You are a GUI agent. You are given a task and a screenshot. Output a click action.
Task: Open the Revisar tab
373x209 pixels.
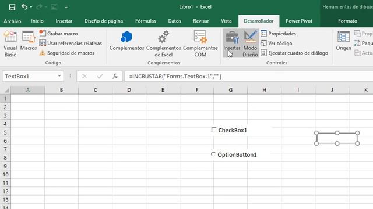(200, 21)
